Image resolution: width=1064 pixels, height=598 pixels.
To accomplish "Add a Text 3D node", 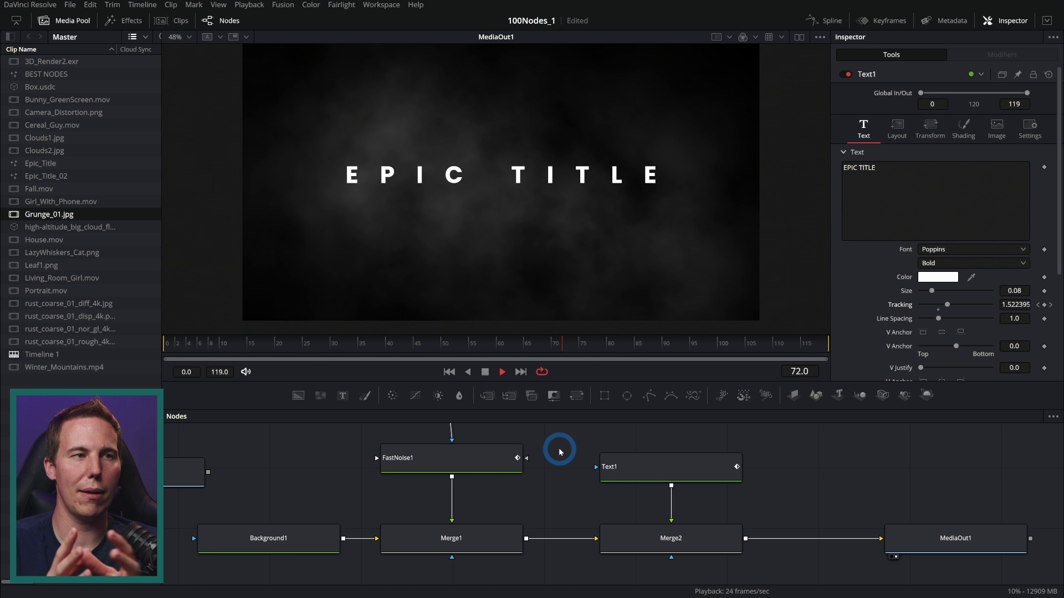I will [x=838, y=395].
